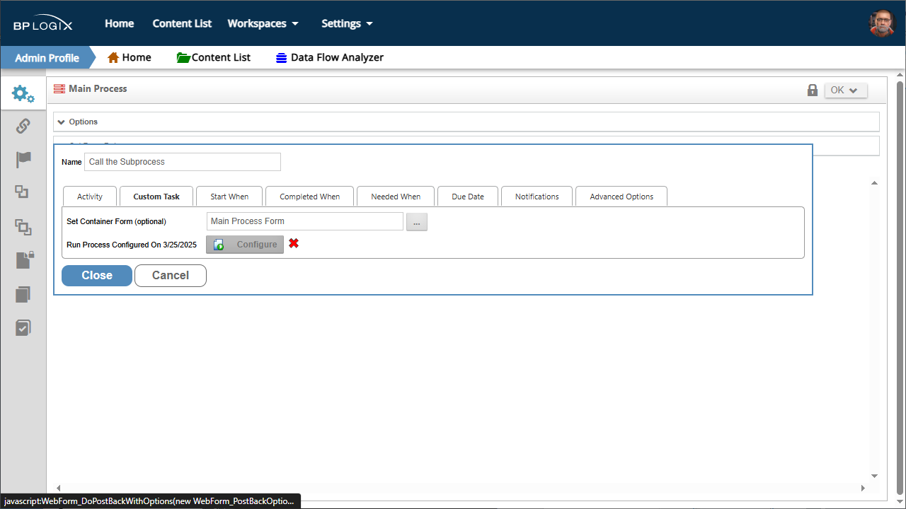
Task: Click Content List in top navigation
Action: (x=182, y=23)
